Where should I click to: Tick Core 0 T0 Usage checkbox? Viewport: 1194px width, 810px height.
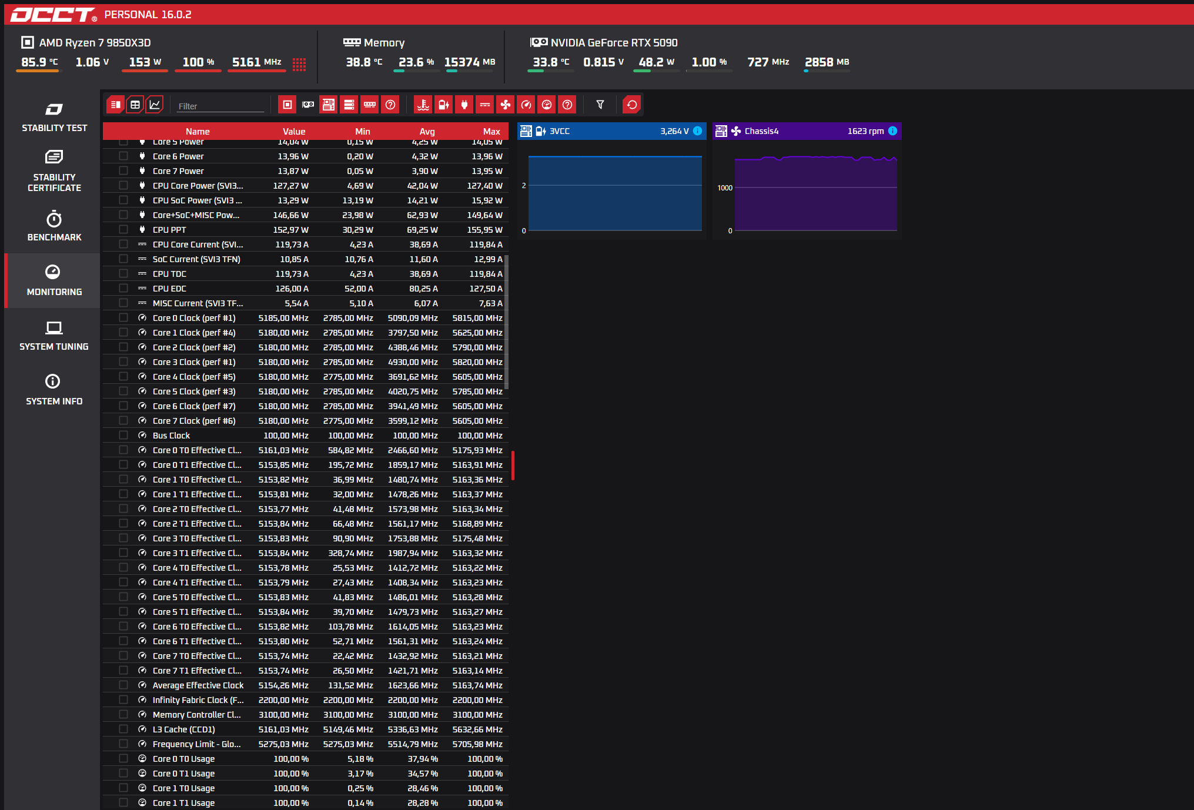pos(123,758)
